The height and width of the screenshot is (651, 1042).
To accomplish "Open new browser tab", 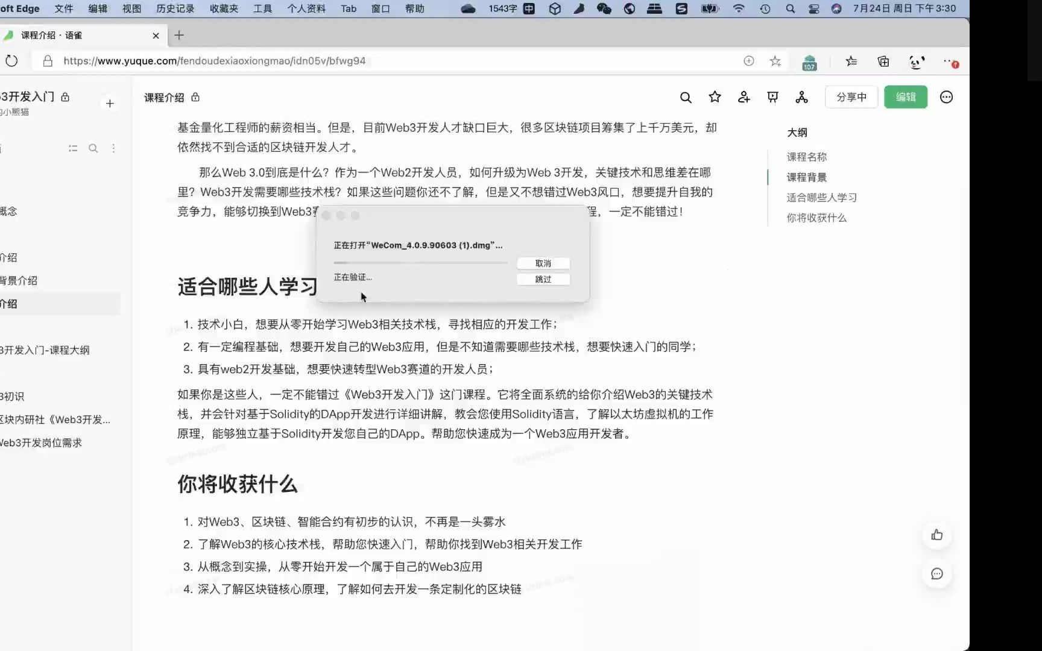I will (179, 35).
